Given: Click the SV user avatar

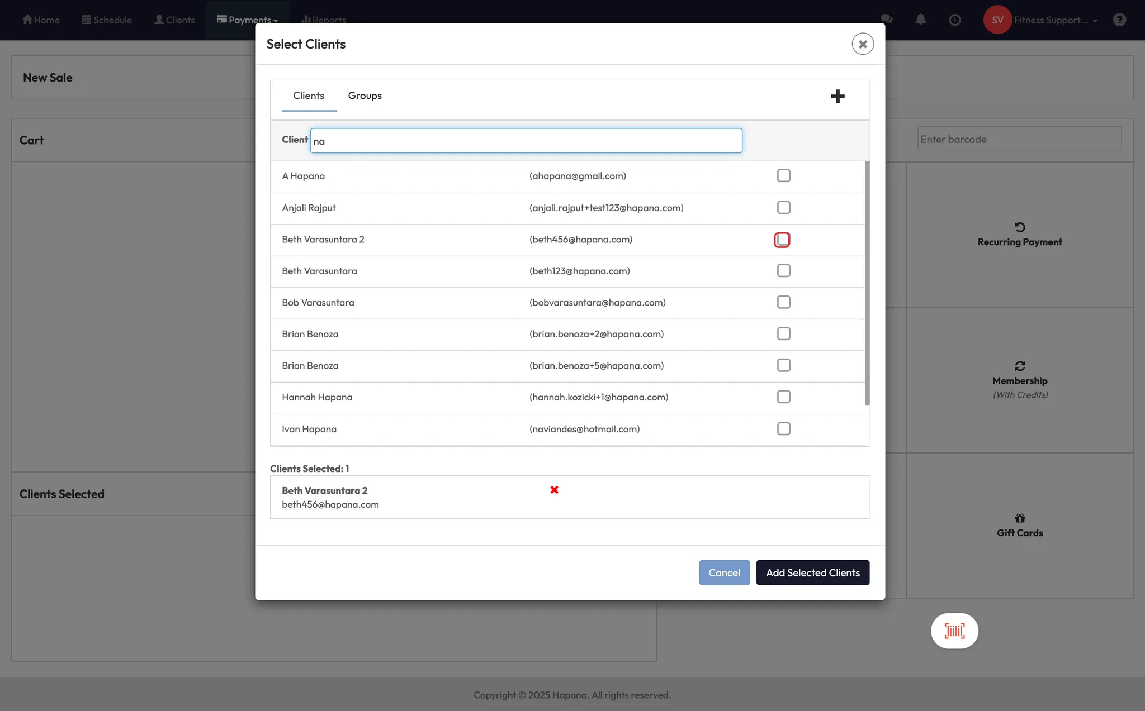Looking at the screenshot, I should pos(997,20).
